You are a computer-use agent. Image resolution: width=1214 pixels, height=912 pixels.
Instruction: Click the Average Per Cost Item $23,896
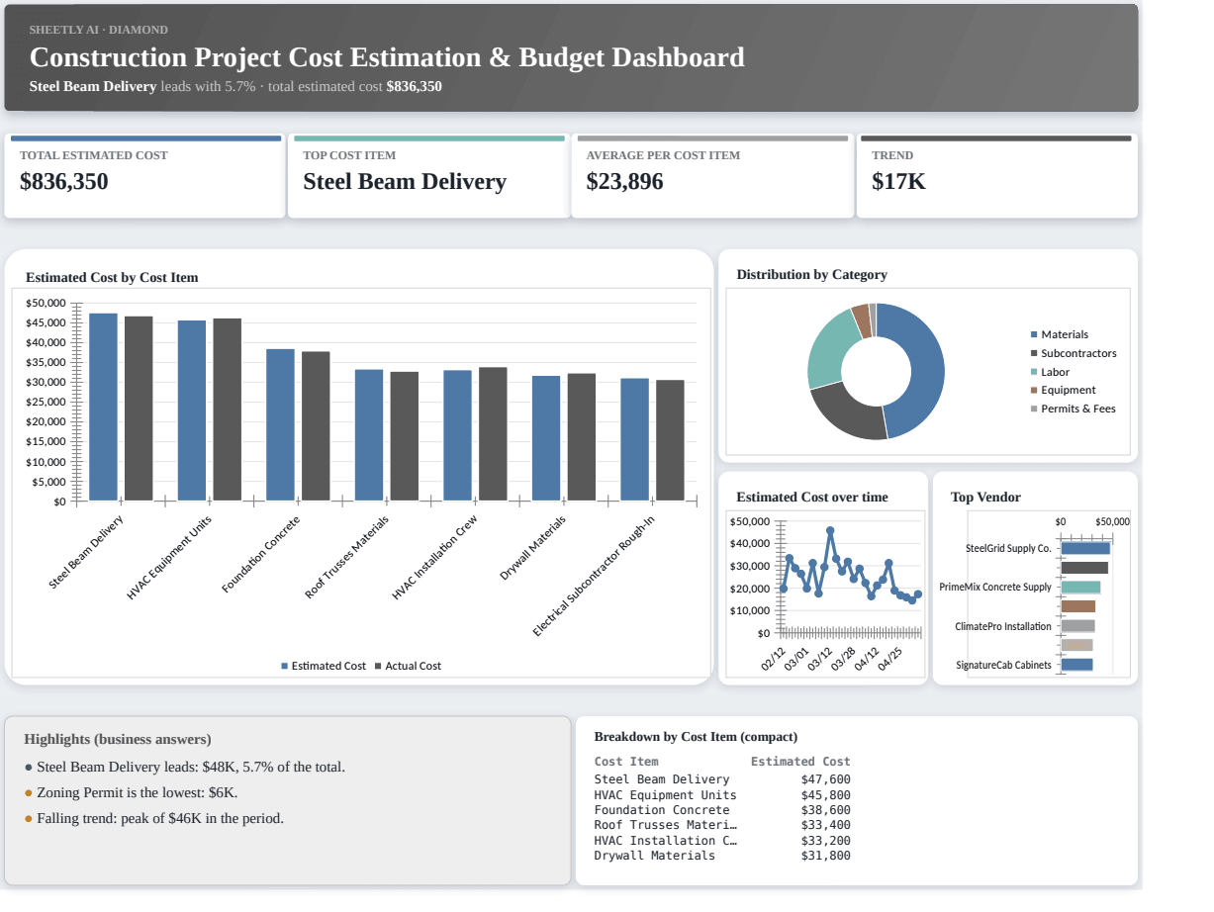click(624, 182)
